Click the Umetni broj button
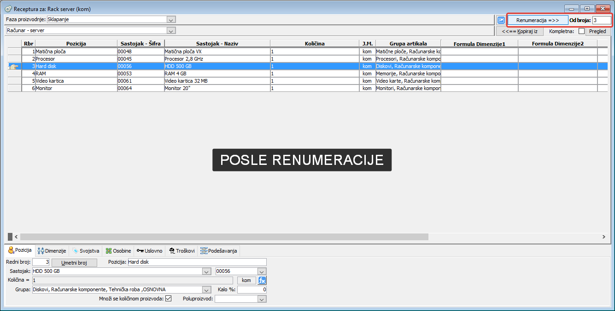 point(74,263)
